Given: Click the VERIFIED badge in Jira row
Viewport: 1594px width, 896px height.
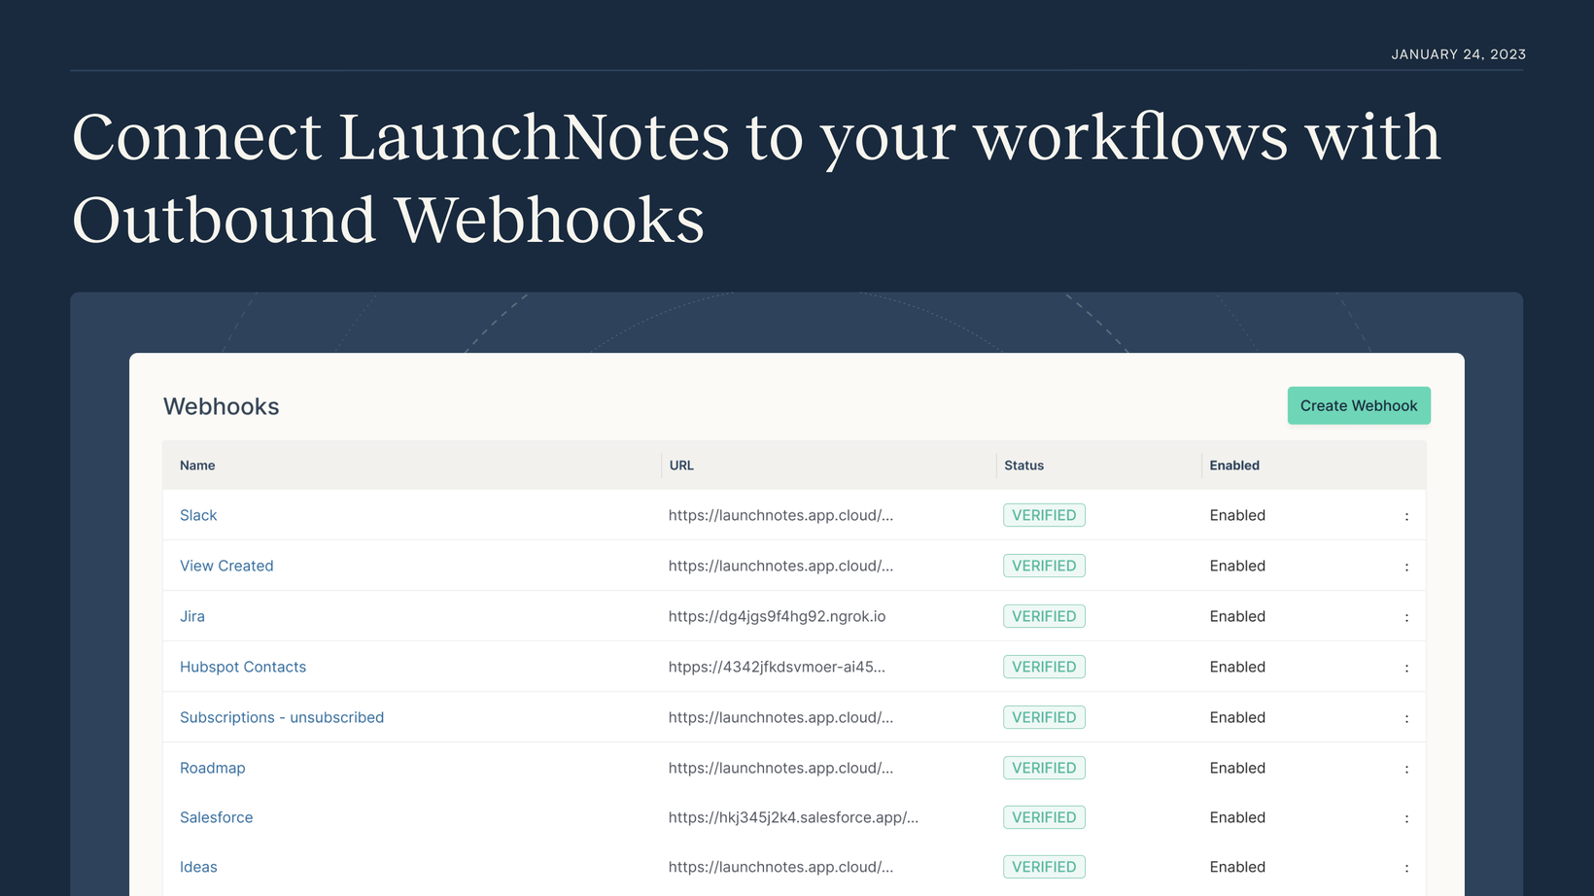Looking at the screenshot, I should coord(1044,616).
